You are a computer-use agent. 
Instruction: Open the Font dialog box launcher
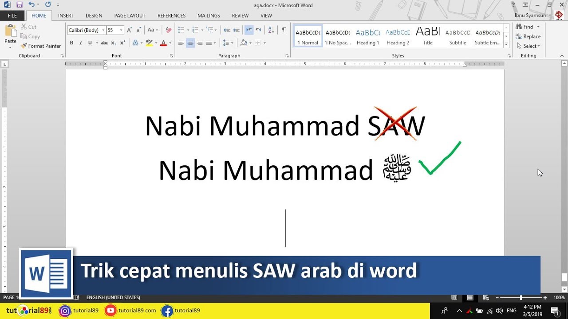pyautogui.click(x=171, y=56)
